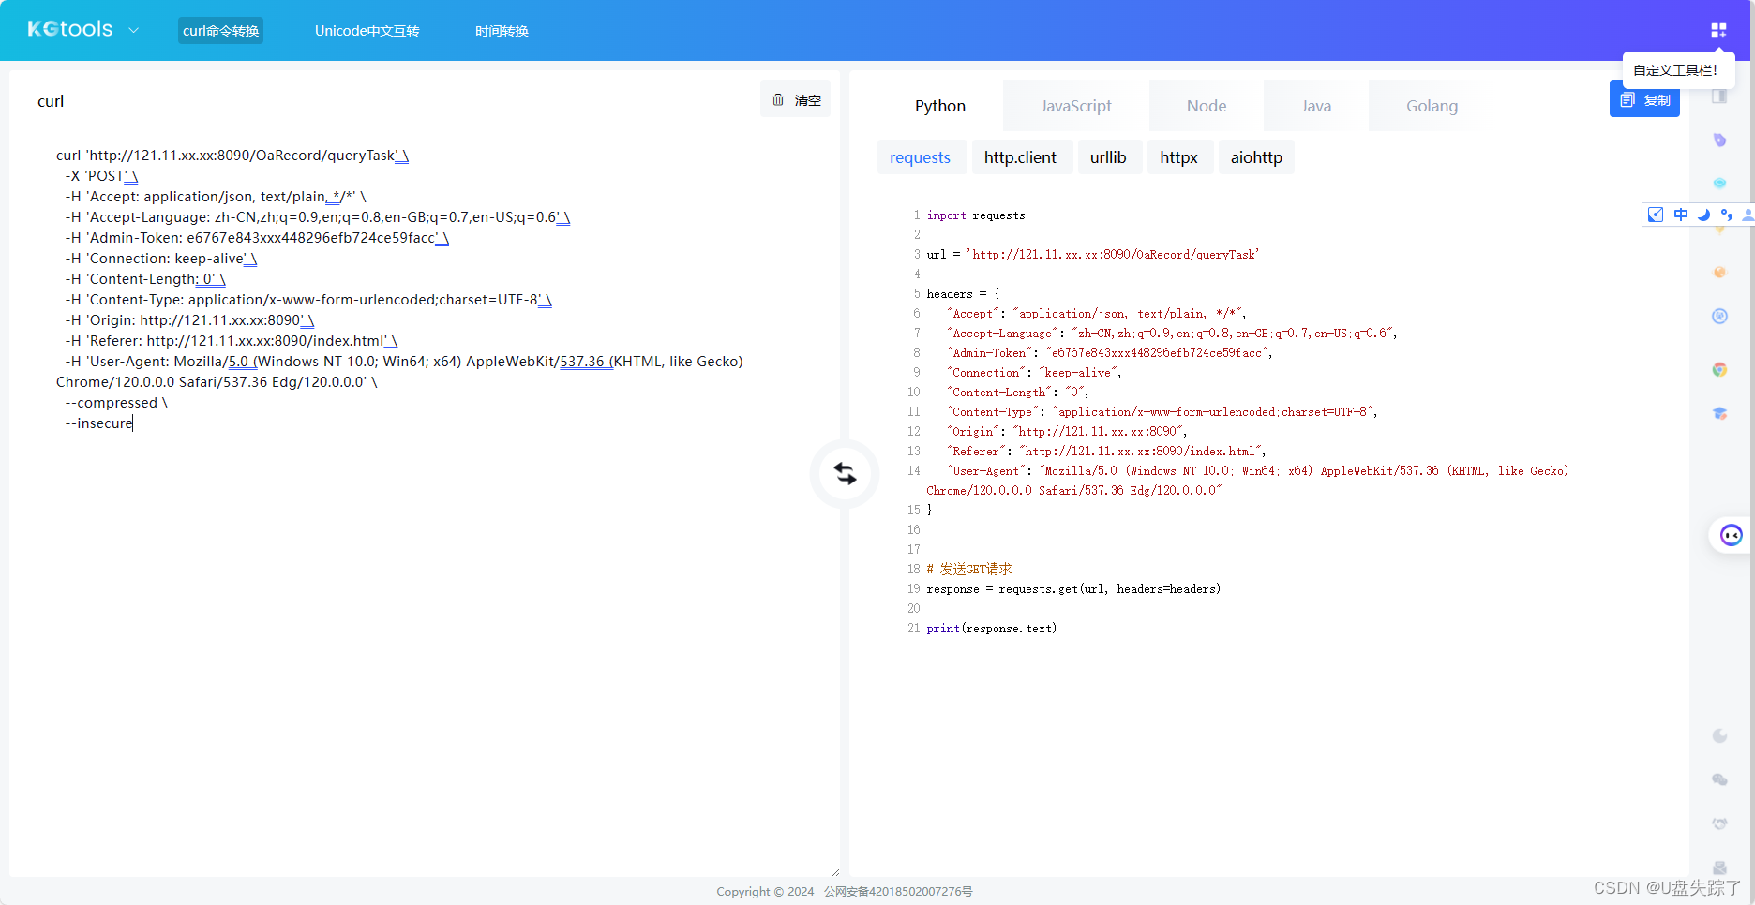Click the "-X 'POST'" line in curl input

(101, 176)
